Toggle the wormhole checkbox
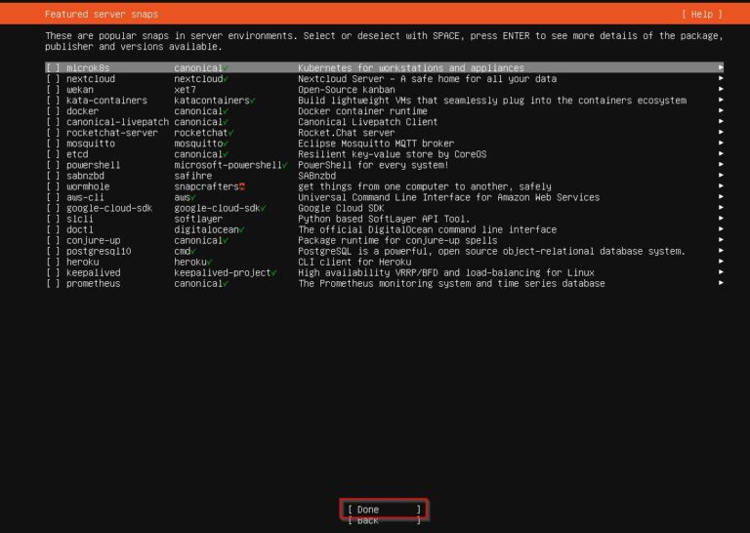 (x=53, y=186)
